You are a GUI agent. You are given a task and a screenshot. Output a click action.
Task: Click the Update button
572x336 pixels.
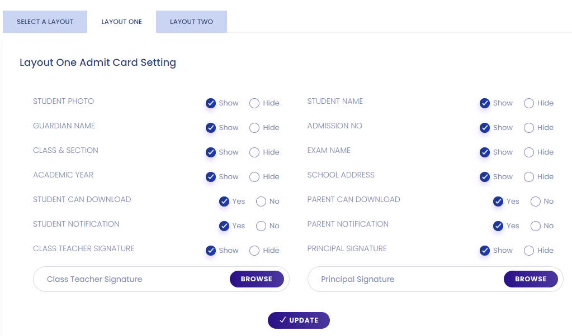299,320
